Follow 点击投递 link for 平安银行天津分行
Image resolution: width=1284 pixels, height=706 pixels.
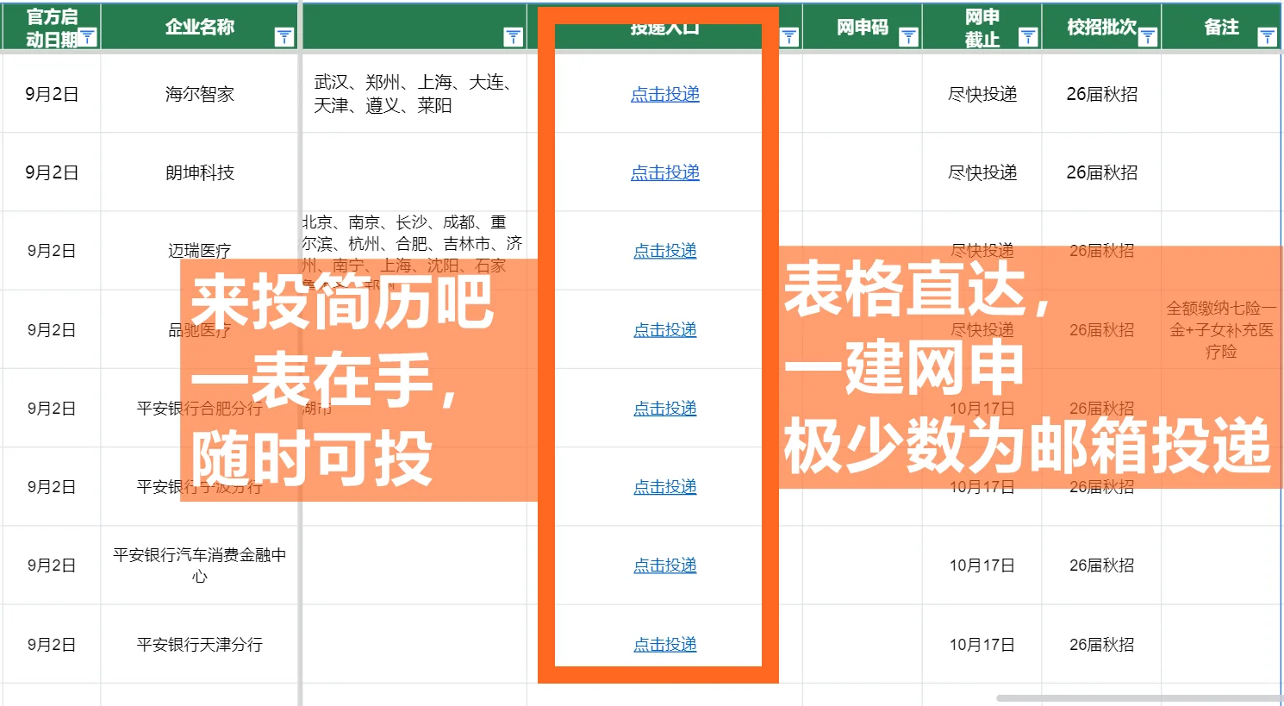[665, 645]
